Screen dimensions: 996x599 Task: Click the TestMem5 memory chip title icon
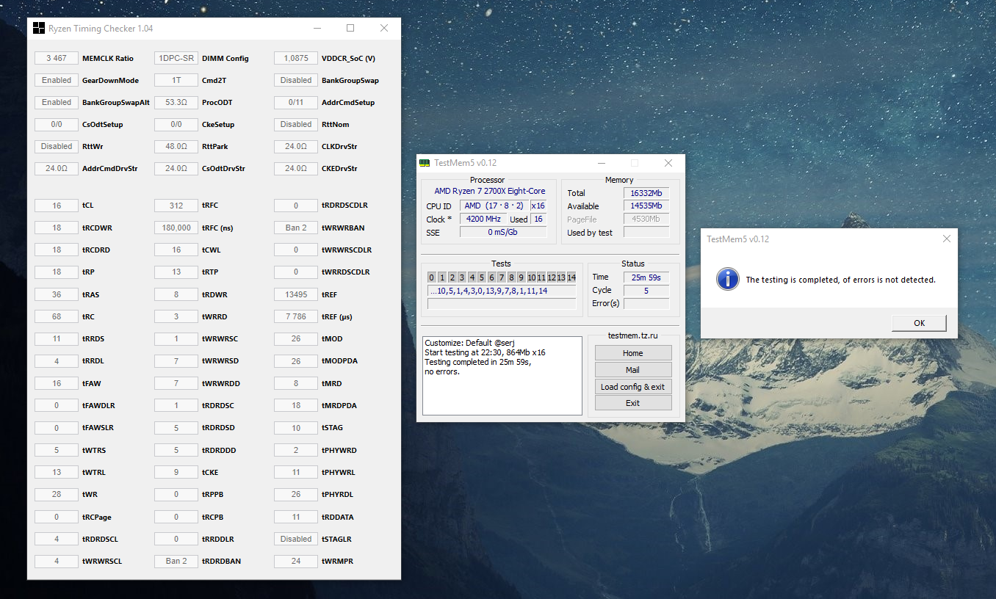[x=425, y=163]
